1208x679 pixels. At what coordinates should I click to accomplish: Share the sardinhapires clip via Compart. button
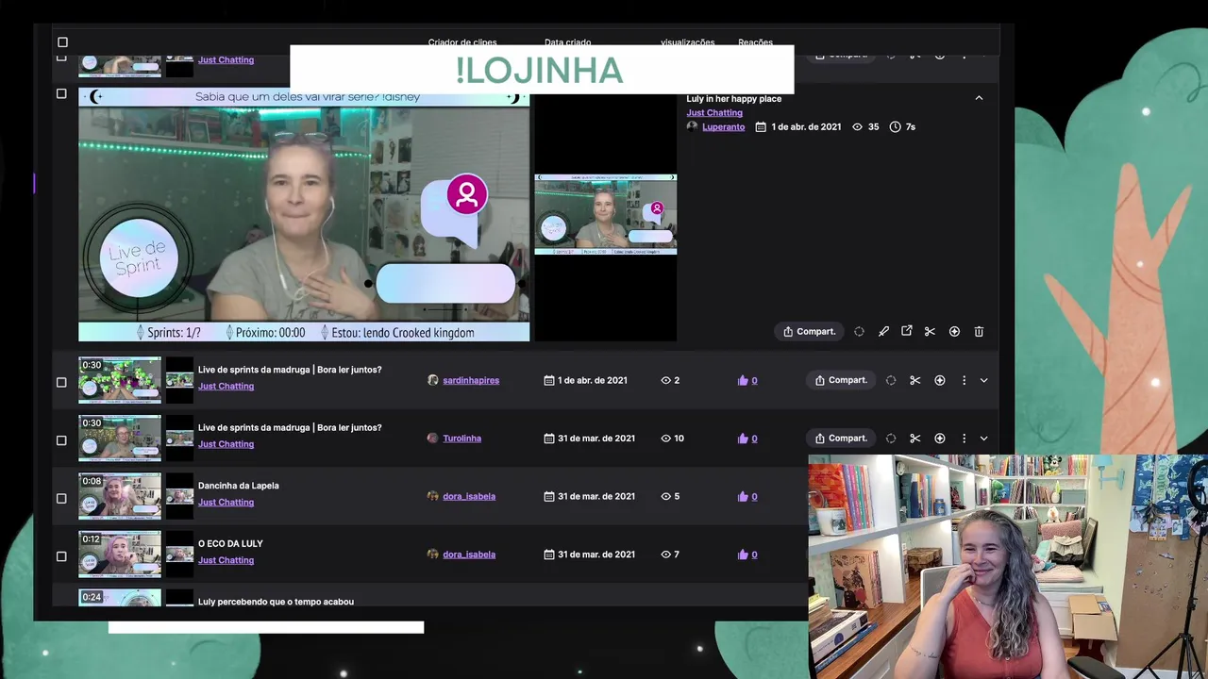point(840,380)
